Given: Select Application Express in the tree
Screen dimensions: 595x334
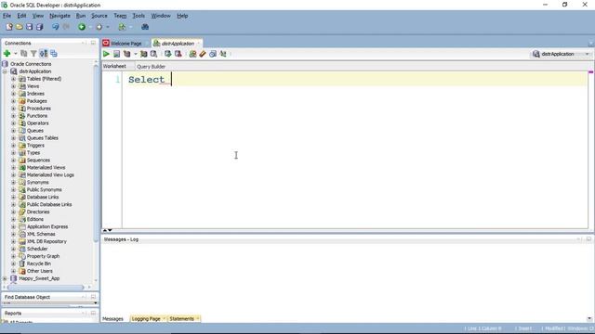Looking at the screenshot, I should (47, 226).
